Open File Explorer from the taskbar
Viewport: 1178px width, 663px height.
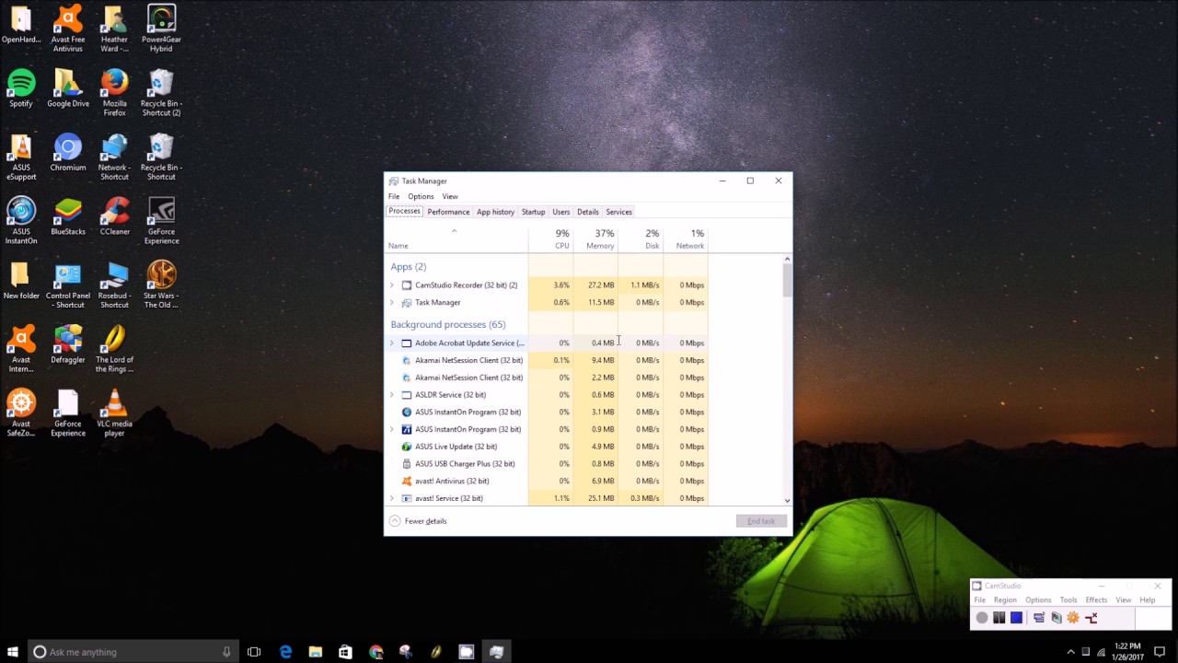tap(315, 652)
